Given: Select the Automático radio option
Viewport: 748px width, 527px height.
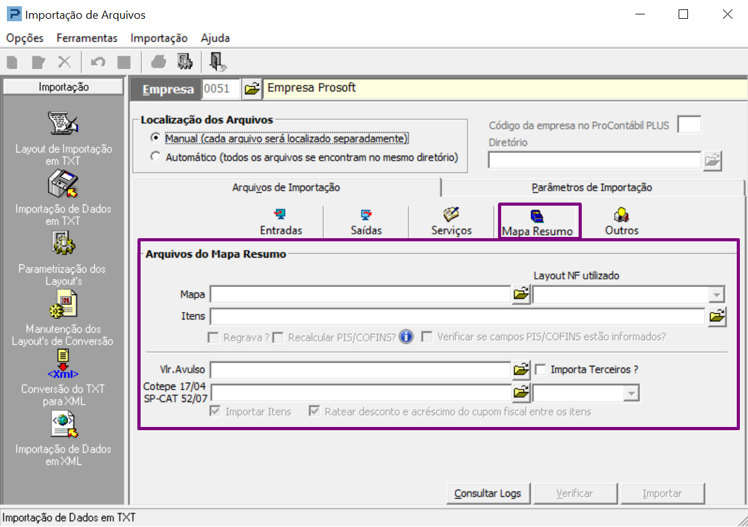Looking at the screenshot, I should tap(156, 156).
